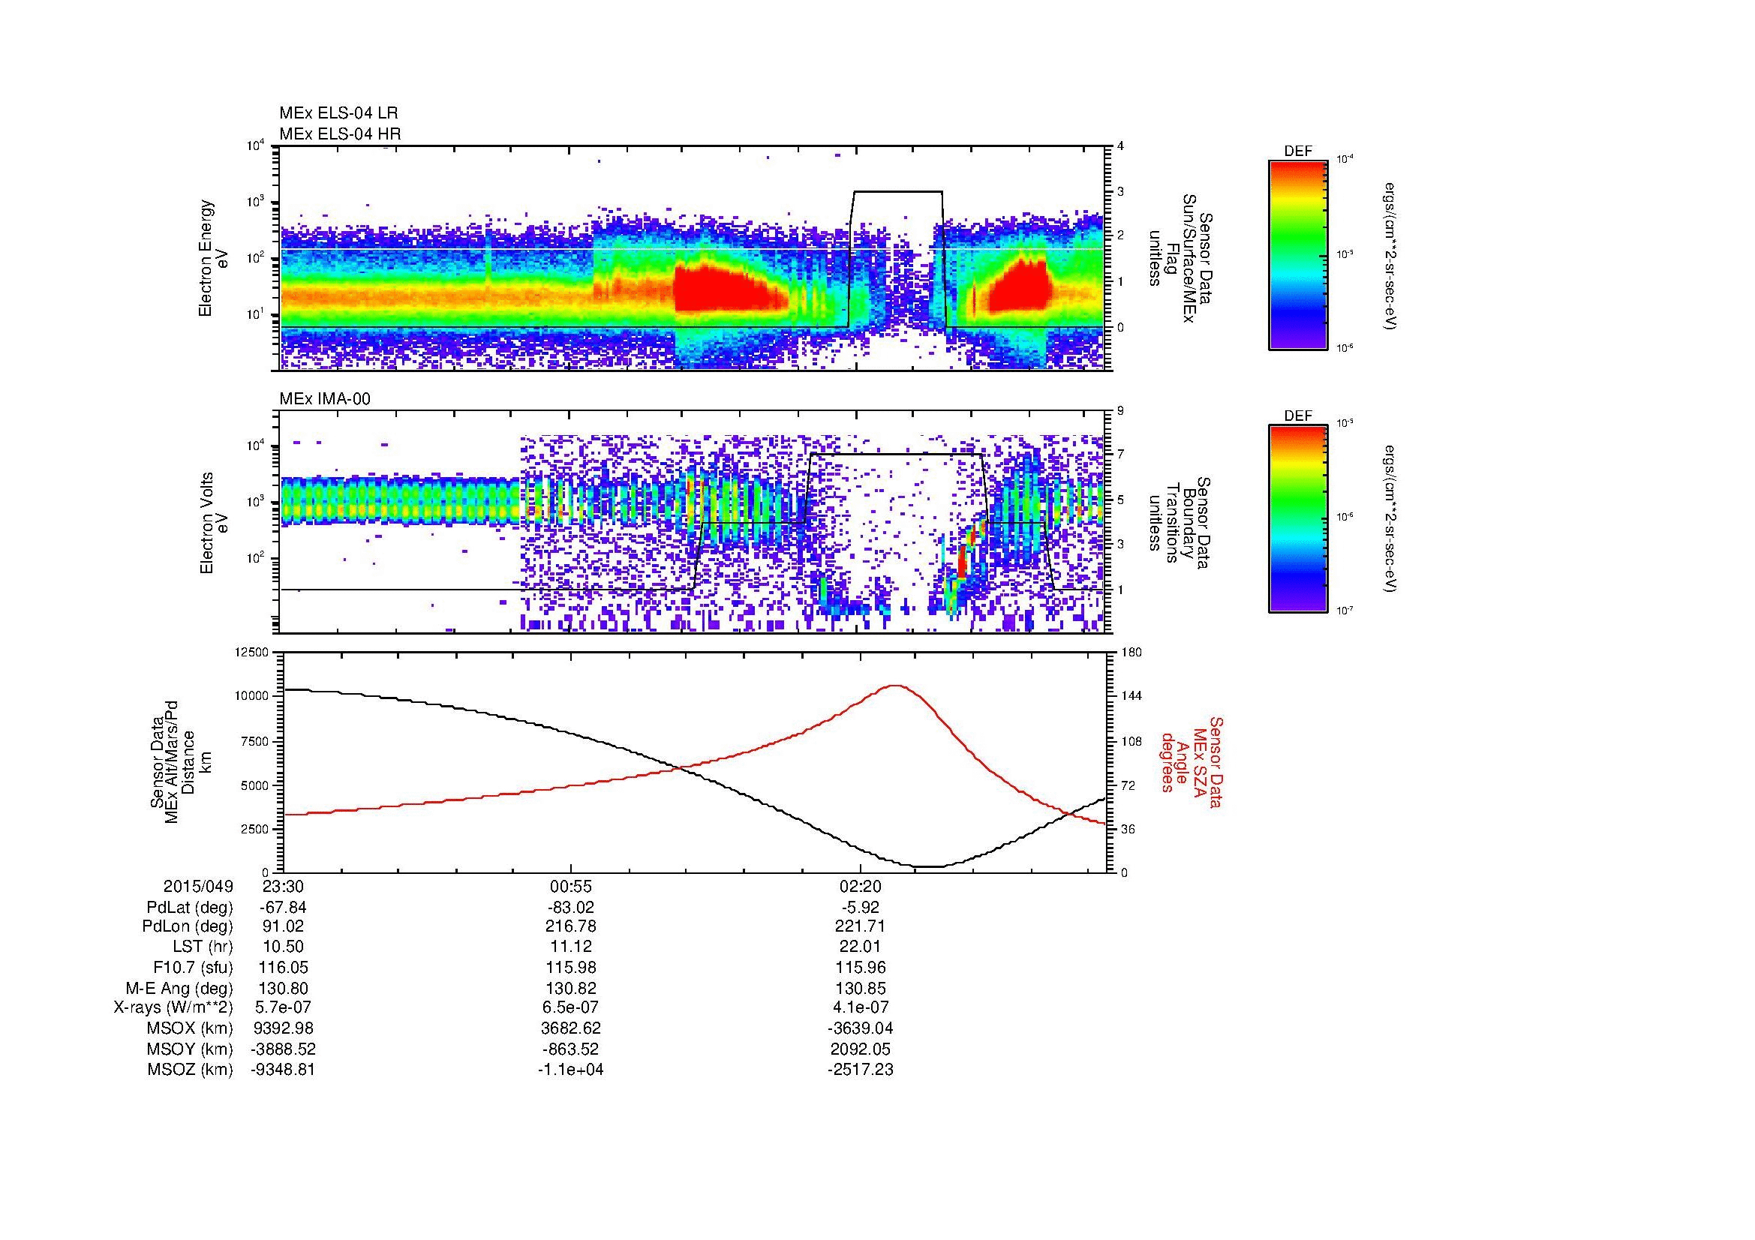Click the 'MSOX (km)' row label
The image size is (1755, 1240).
click(191, 1028)
